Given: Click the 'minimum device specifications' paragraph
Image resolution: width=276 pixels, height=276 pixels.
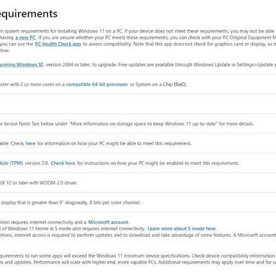Looking at the screenshot, I should 138,259.
